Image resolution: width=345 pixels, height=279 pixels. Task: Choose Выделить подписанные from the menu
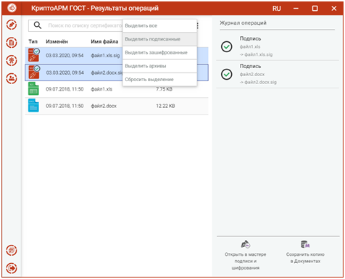tap(159, 39)
